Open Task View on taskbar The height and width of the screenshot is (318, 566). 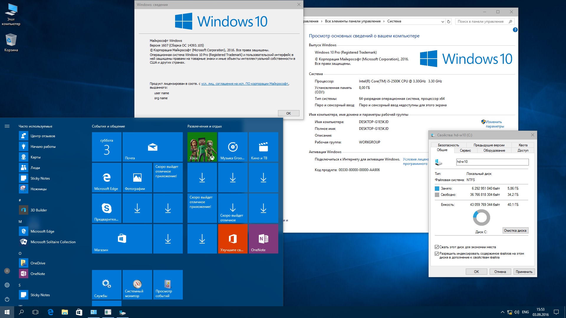coord(35,312)
